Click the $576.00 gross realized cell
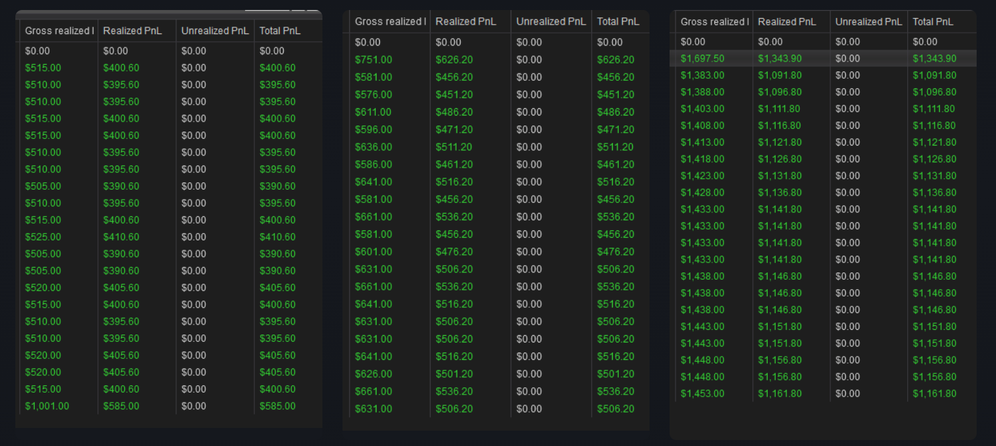The height and width of the screenshot is (446, 996). coord(373,95)
